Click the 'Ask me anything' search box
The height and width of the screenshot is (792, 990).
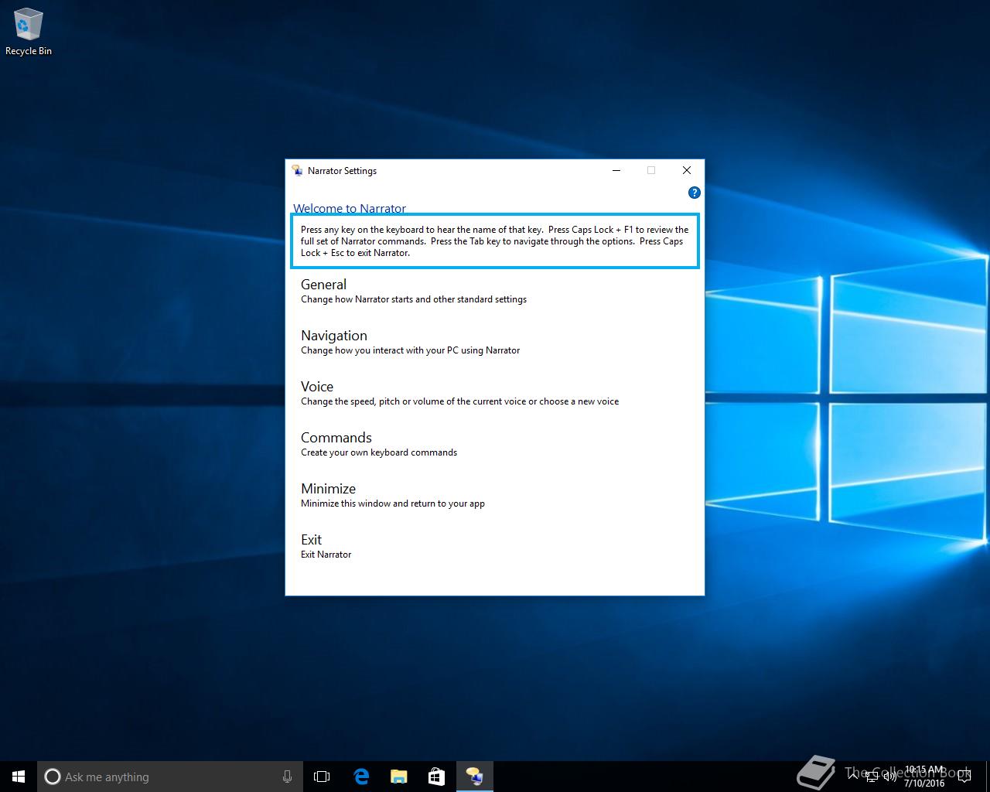[x=162, y=777]
